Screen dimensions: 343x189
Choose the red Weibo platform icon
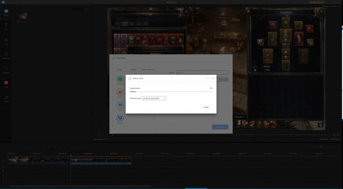coord(120,92)
